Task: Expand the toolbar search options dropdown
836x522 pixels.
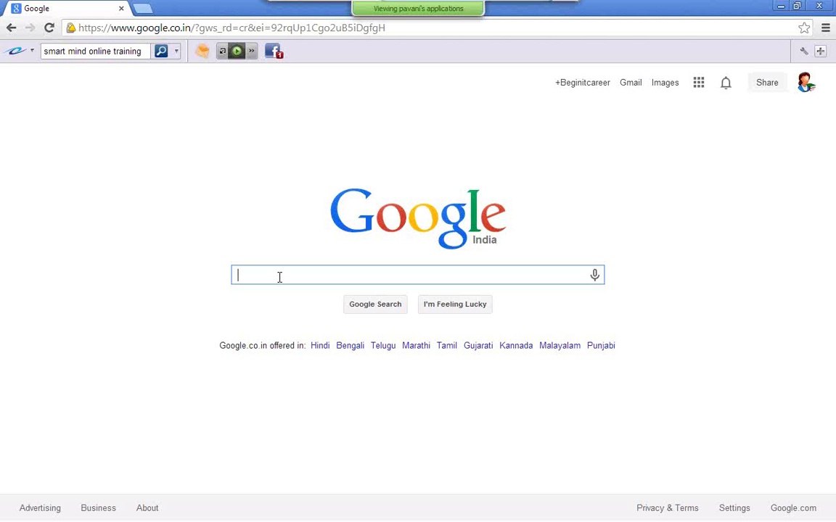Action: [176, 51]
